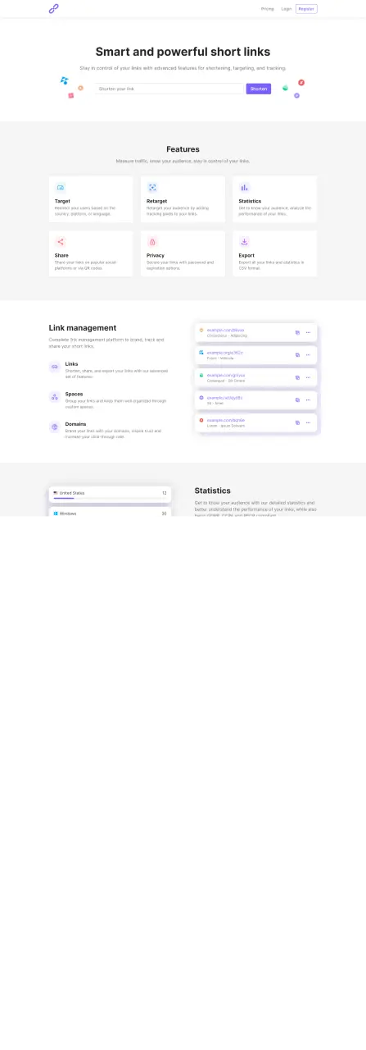The height and width of the screenshot is (1050, 366).
Task: Click the Retarget feature icon
Action: pyautogui.click(x=152, y=188)
